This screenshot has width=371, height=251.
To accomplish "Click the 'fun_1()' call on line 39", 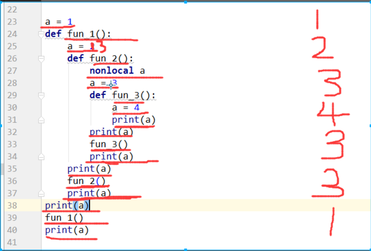I will pos(64,218).
